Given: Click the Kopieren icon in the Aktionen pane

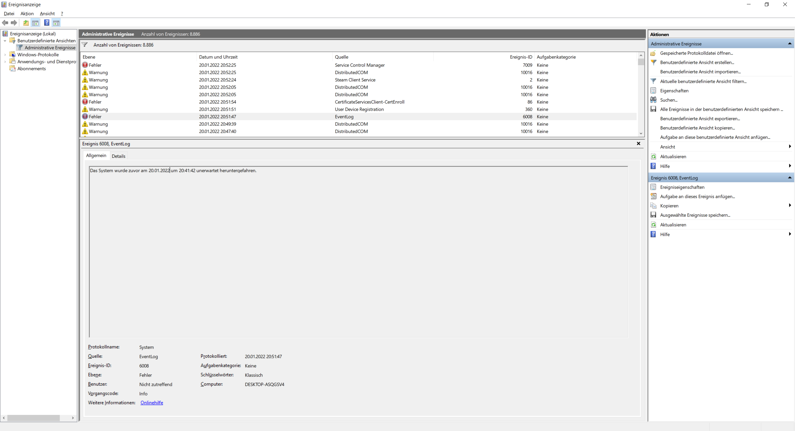Looking at the screenshot, I should [x=653, y=206].
